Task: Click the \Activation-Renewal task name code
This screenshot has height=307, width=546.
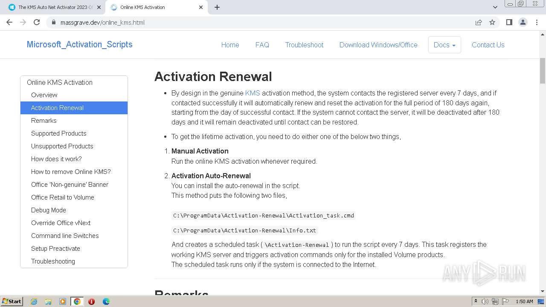Action: [x=297, y=245]
